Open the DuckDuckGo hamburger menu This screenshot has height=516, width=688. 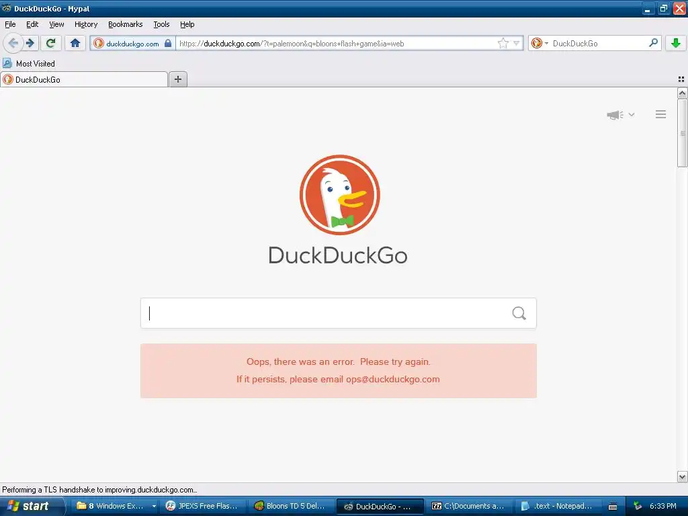661,114
